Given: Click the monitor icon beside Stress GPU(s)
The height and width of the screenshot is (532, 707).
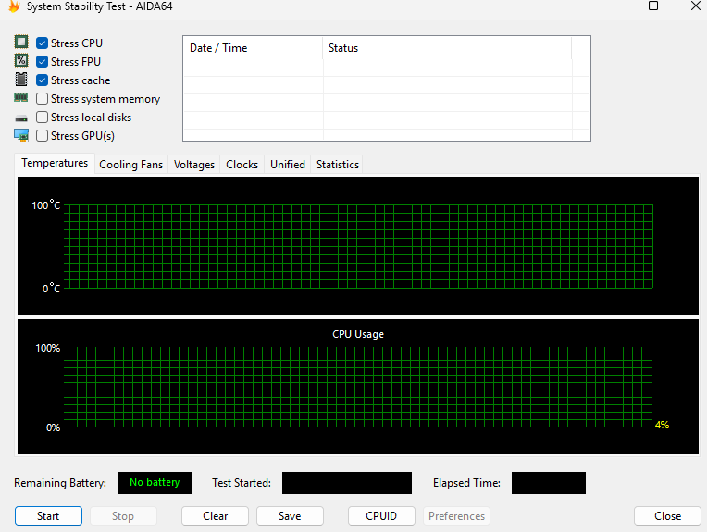Looking at the screenshot, I should 21,135.
